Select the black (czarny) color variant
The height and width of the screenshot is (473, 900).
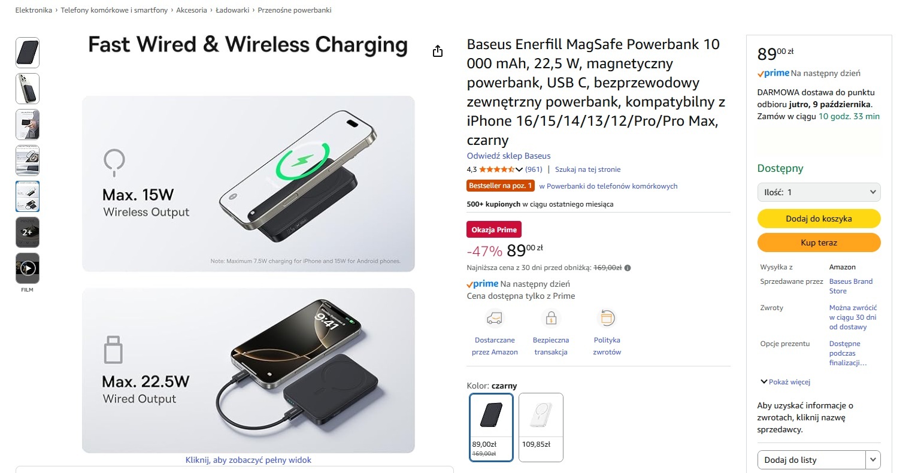pyautogui.click(x=491, y=427)
